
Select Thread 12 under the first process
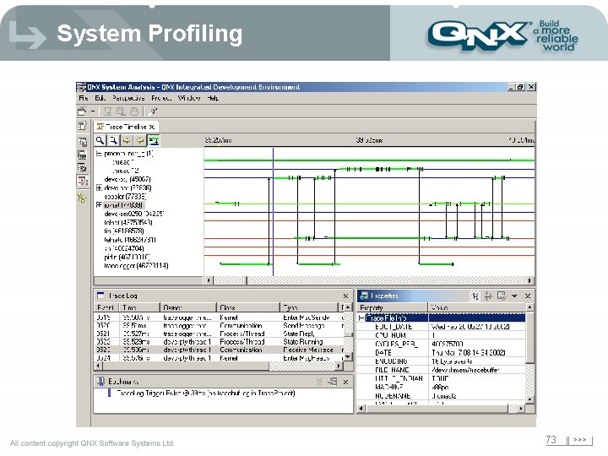point(125,171)
